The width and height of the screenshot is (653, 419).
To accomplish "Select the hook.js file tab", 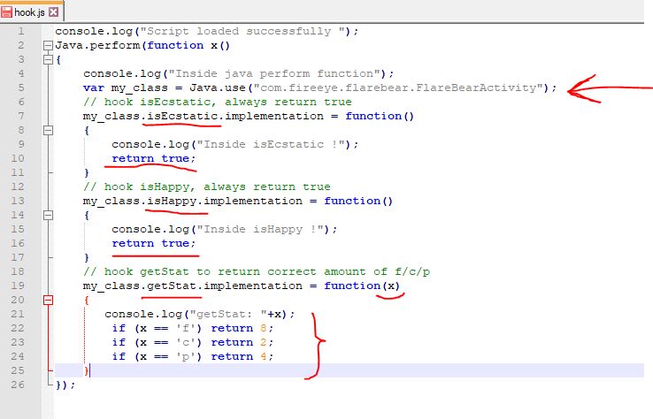I will [32, 11].
